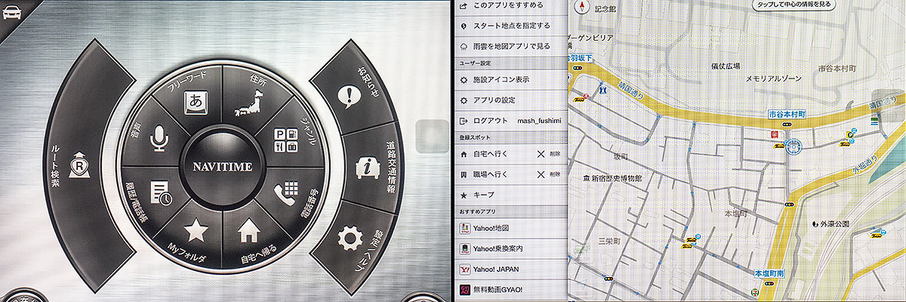Tap the central NAVITIME button
Image resolution: width=906 pixels, height=302 pixels.
(221, 165)
